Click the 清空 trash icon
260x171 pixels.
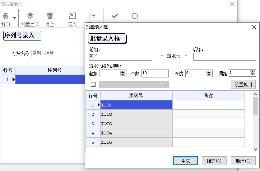click(x=50, y=16)
